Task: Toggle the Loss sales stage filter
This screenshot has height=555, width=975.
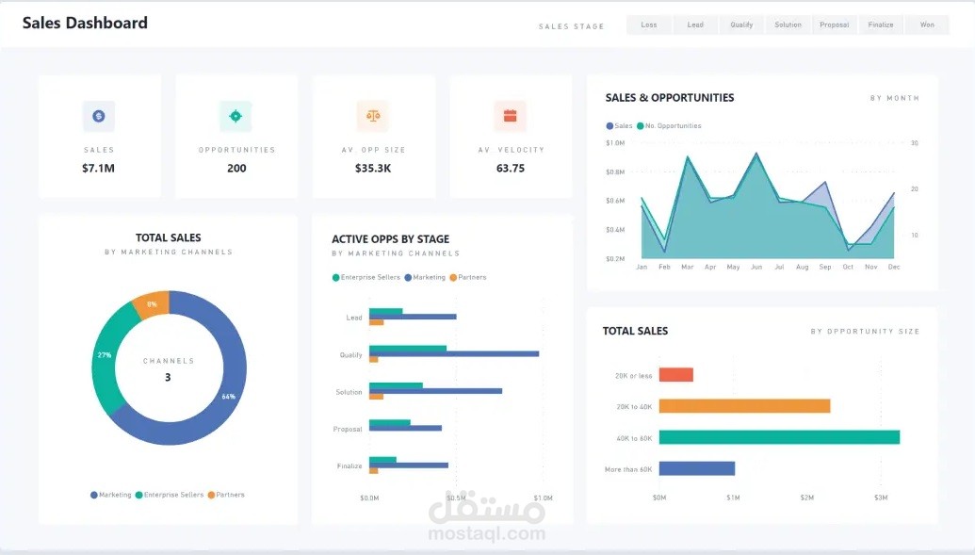Action: [x=648, y=24]
